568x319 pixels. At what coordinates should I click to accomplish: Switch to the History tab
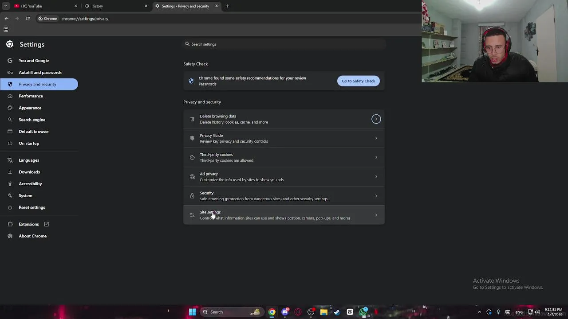click(115, 6)
